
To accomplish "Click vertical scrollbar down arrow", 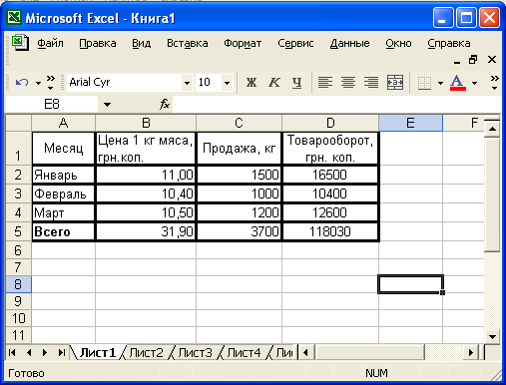I will (x=492, y=336).
